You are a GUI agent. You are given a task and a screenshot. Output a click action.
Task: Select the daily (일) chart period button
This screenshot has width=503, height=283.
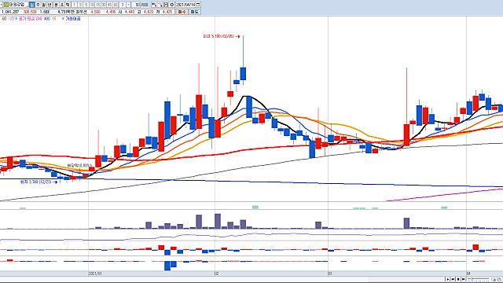click(x=31, y=5)
